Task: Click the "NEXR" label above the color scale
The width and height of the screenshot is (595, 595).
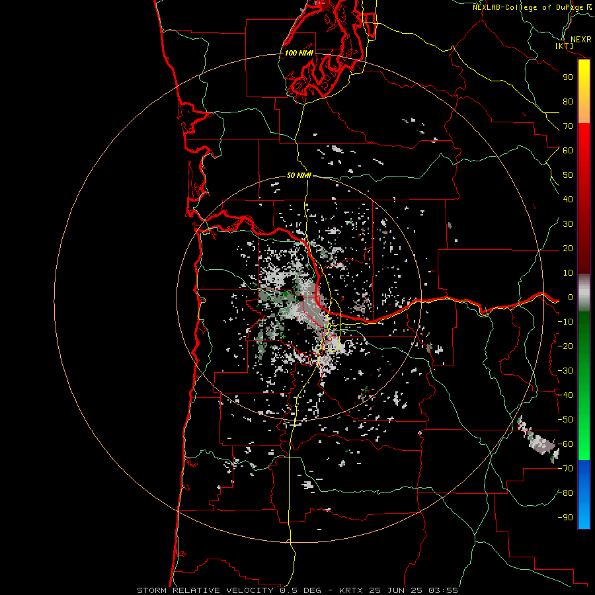Action: coord(580,39)
